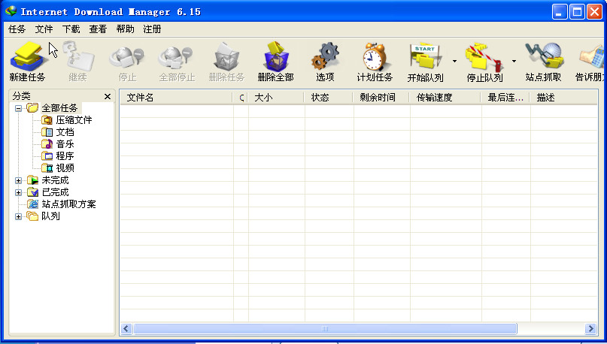Viewport: 607px width, 344px height.
Task: Sort by the 最后连... column header
Action: coord(505,98)
